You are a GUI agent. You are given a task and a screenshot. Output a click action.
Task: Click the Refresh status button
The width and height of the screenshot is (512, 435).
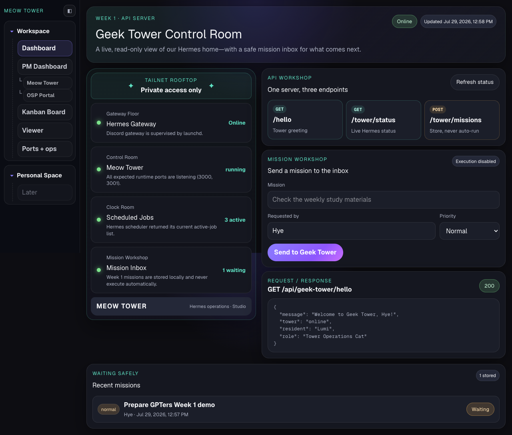tap(475, 82)
